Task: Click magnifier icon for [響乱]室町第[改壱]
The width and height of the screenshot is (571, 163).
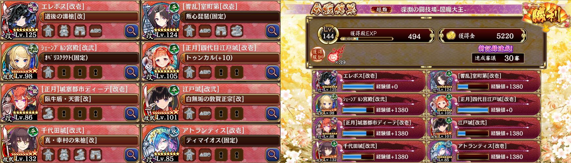Action: [x=272, y=31]
